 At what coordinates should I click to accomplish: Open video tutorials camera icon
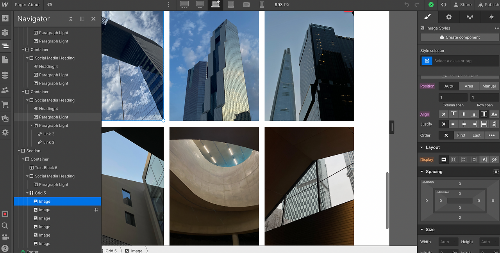(5, 237)
